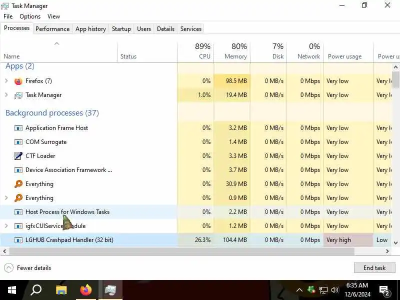Click the End task button
Viewport: 400px width, 300px height.
(x=374, y=268)
